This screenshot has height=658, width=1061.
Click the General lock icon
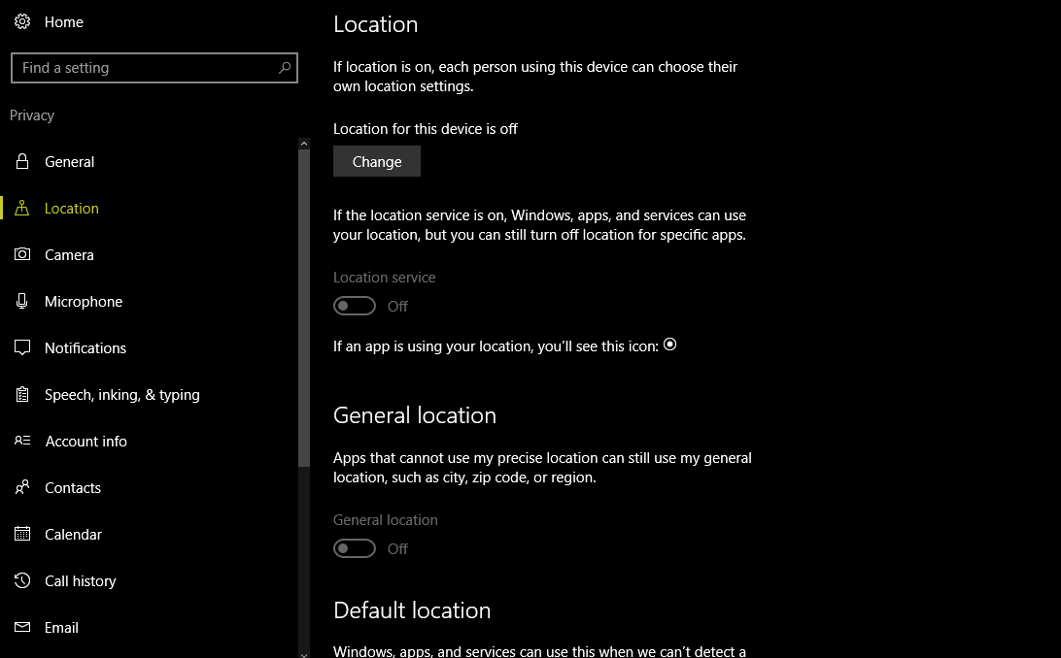click(x=22, y=161)
